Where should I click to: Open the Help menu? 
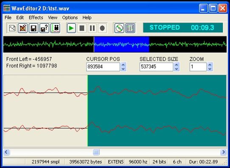tap(87, 17)
